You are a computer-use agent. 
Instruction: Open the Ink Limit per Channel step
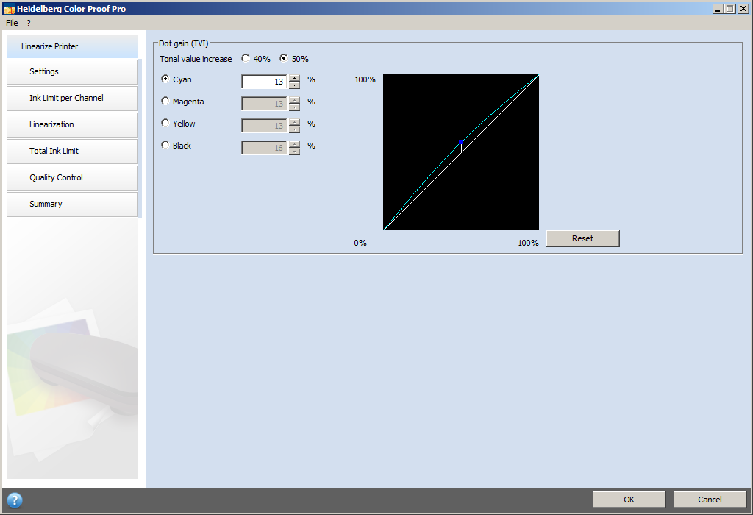pyautogui.click(x=72, y=98)
